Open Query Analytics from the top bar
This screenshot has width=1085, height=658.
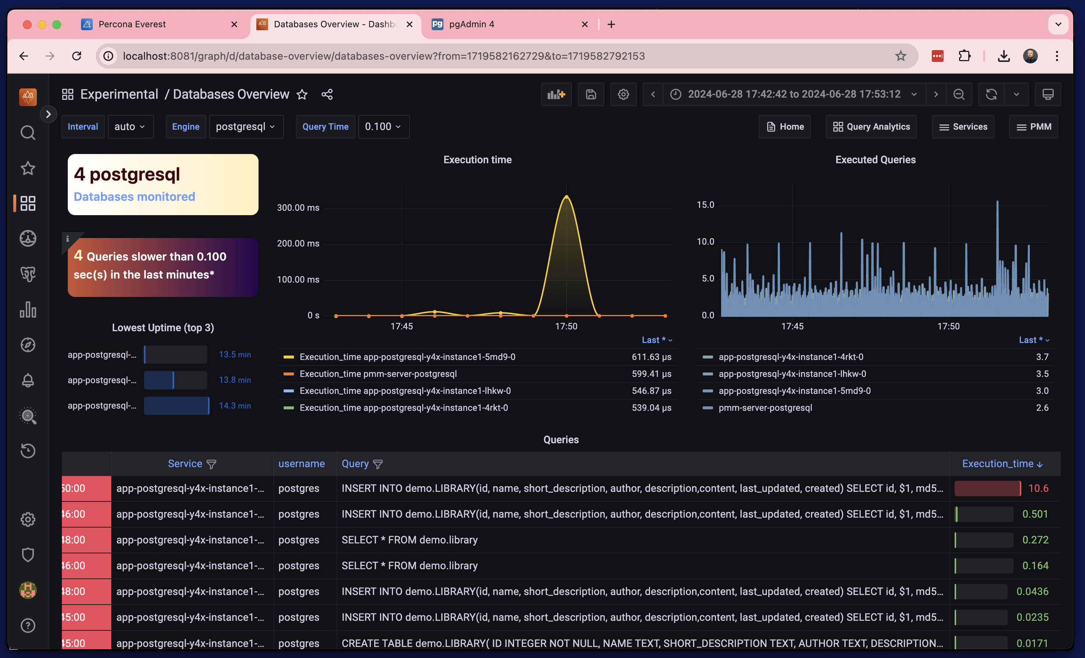[871, 126]
